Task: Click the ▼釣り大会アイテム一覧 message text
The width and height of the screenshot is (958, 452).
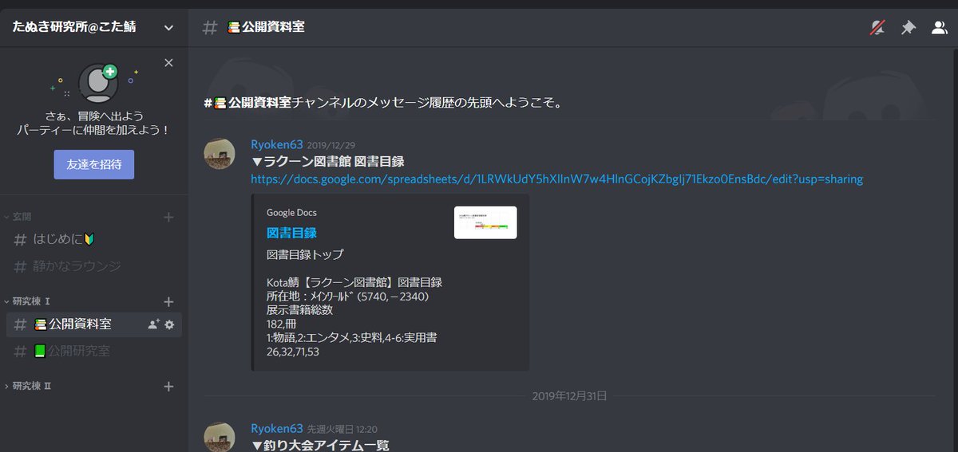Action: pos(319,446)
